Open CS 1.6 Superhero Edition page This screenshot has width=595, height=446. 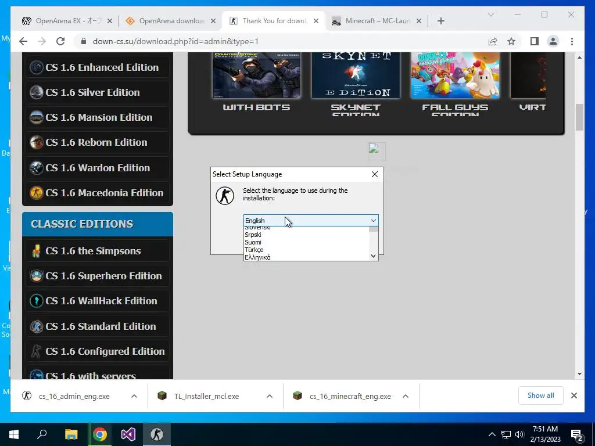[103, 276]
